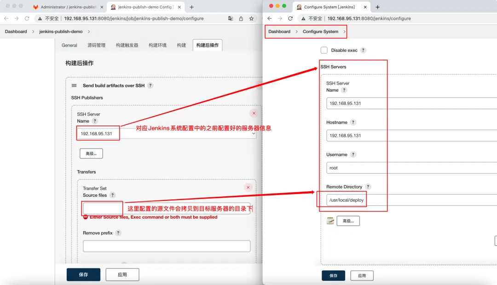
Task: Delete the SSH Server publisher entry
Action: (254, 113)
